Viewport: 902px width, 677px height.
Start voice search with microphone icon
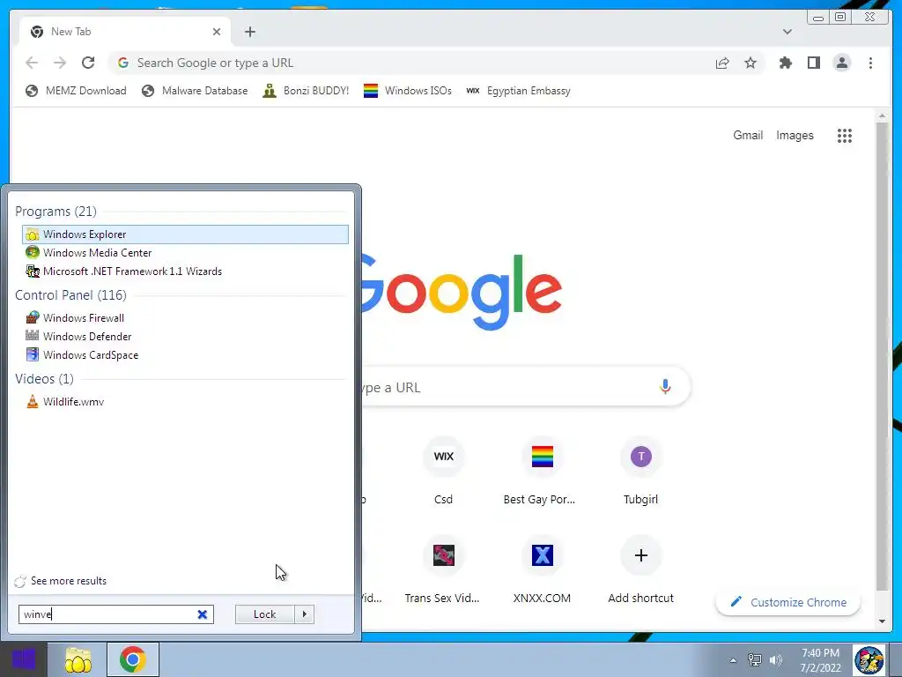(665, 387)
